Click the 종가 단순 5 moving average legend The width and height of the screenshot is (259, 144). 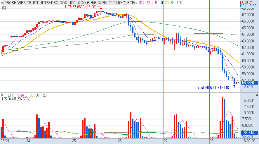(148, 3)
